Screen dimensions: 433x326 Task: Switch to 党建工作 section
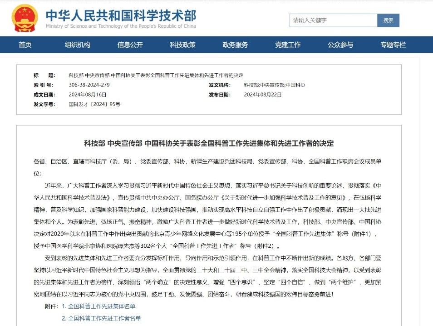click(288, 45)
